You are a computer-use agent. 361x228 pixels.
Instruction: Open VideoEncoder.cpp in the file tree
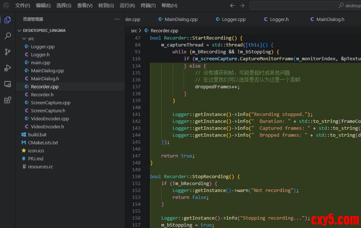click(49, 119)
